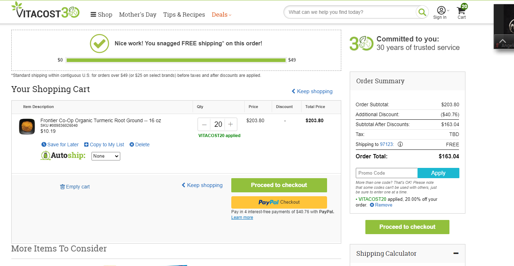Click the unit price $10.19 text

pyautogui.click(x=48, y=131)
